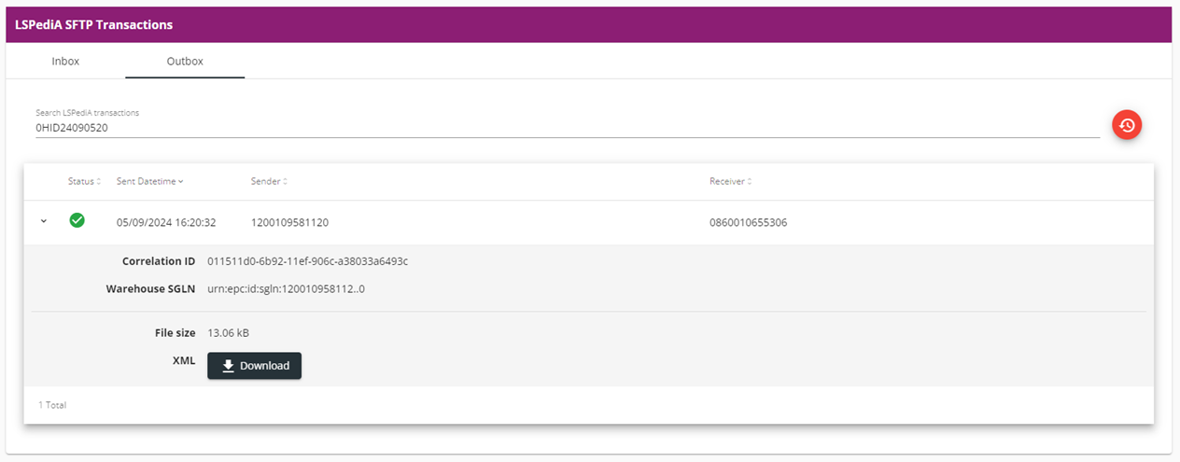Viewport: 1180px width, 462px height.
Task: Click the warehouse SGLN urn value
Action: [286, 289]
